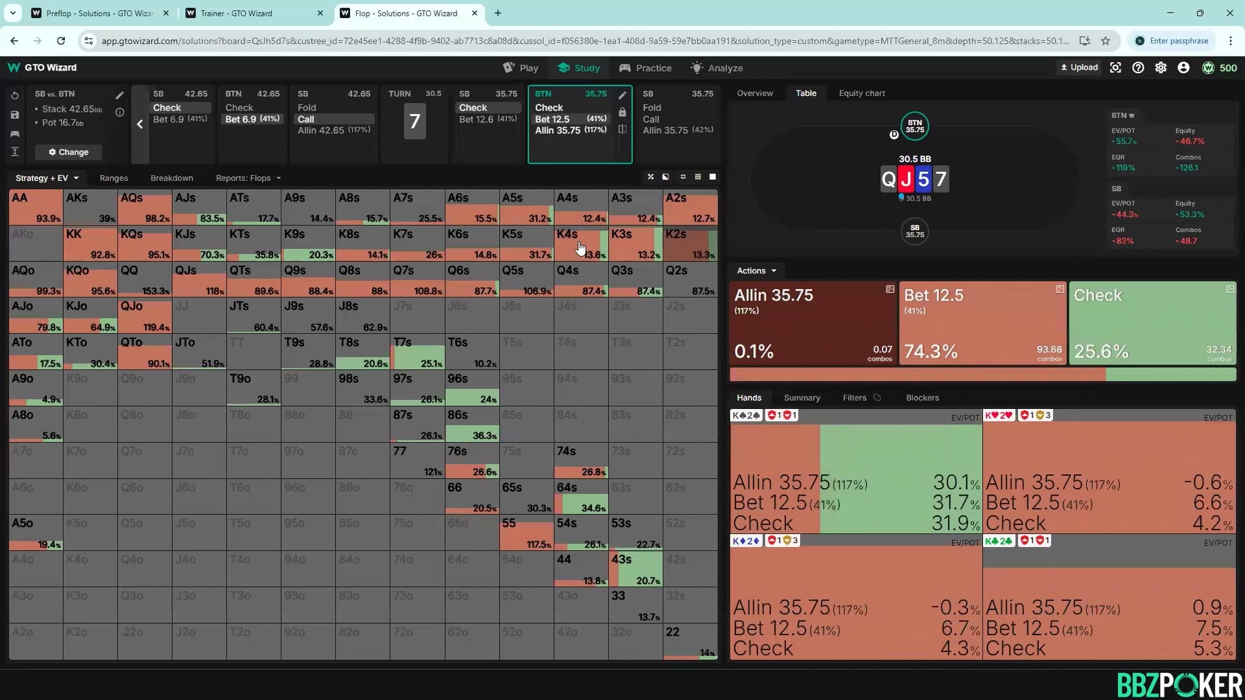The height and width of the screenshot is (700, 1245).
Task: Open the settings gear in top bar
Action: pos(1161,67)
